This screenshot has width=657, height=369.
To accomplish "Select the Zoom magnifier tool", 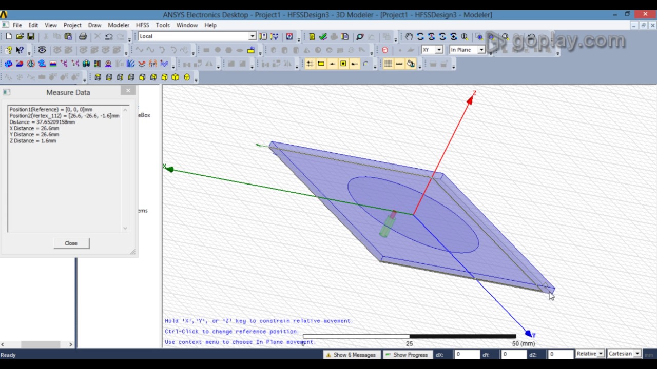I will tap(464, 36).
